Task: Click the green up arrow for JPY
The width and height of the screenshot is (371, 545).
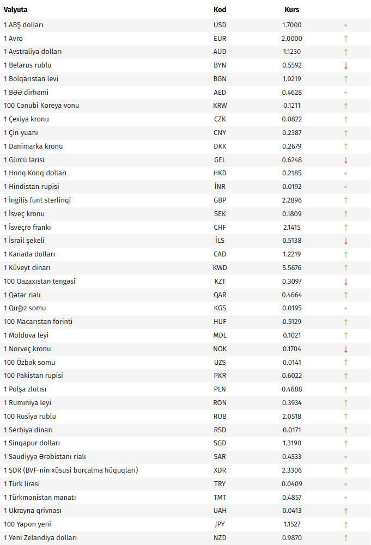Action: tap(345, 524)
